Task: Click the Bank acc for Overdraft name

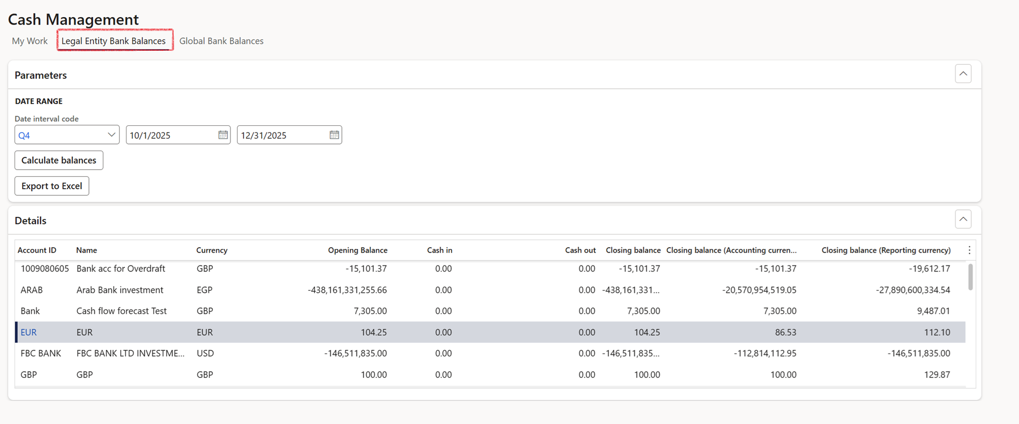Action: click(x=121, y=269)
